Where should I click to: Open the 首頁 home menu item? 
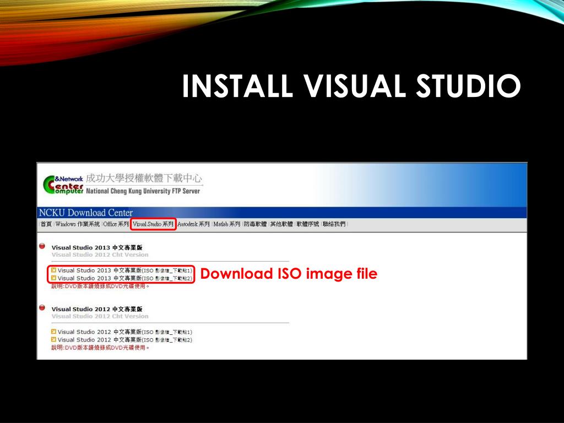tap(46, 224)
